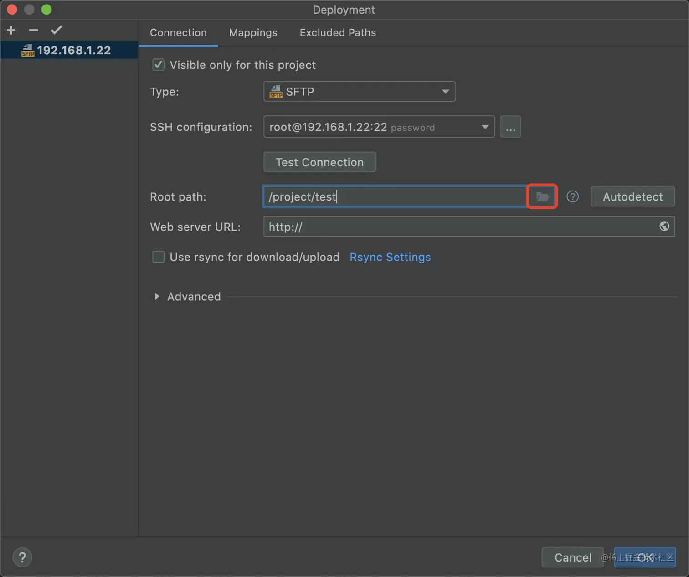Select the 192.168.1.22 server entry
This screenshot has width=689, height=577.
[x=73, y=50]
